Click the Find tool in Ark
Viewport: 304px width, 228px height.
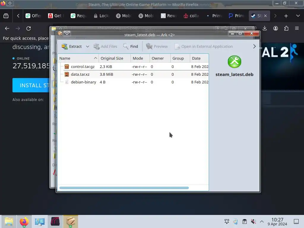click(x=131, y=47)
